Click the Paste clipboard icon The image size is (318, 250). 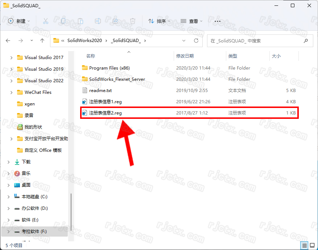pos(80,21)
